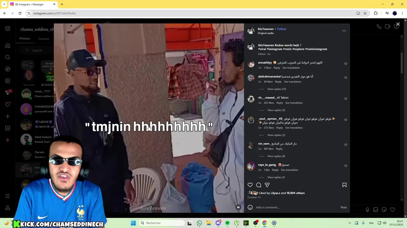Open Reels from the left sidebar
Image resolution: width=407 pixels, height=228 pixels.
pyautogui.click(x=8, y=81)
